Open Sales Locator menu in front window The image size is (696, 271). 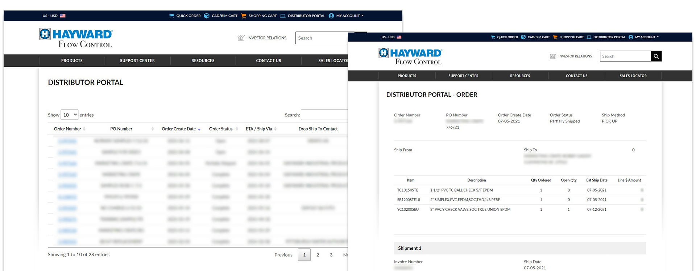[x=633, y=76]
